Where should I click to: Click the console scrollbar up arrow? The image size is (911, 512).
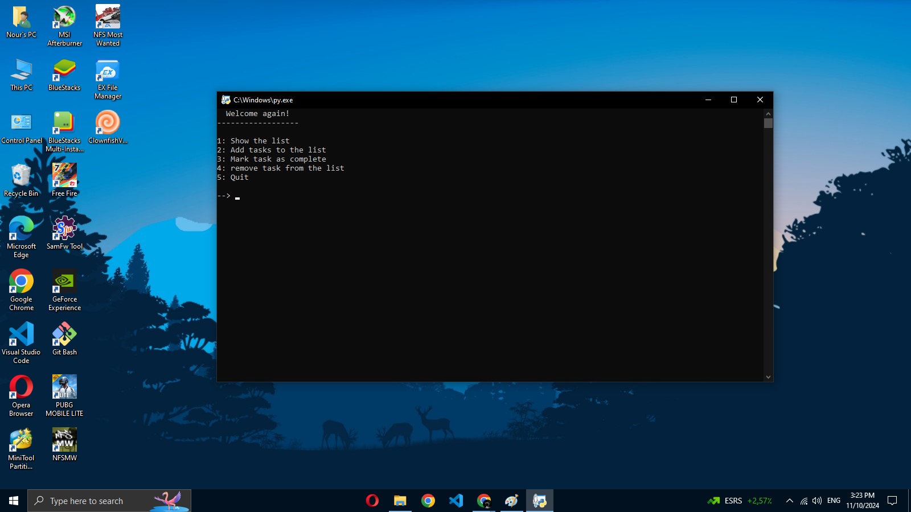(768, 113)
